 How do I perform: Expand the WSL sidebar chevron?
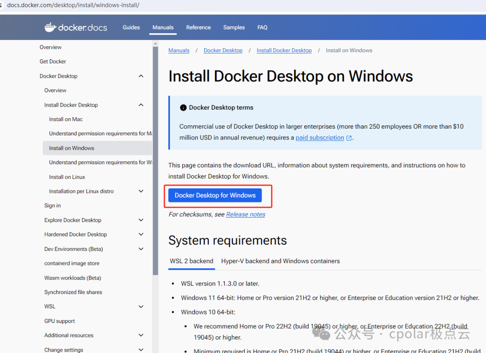click(141, 307)
